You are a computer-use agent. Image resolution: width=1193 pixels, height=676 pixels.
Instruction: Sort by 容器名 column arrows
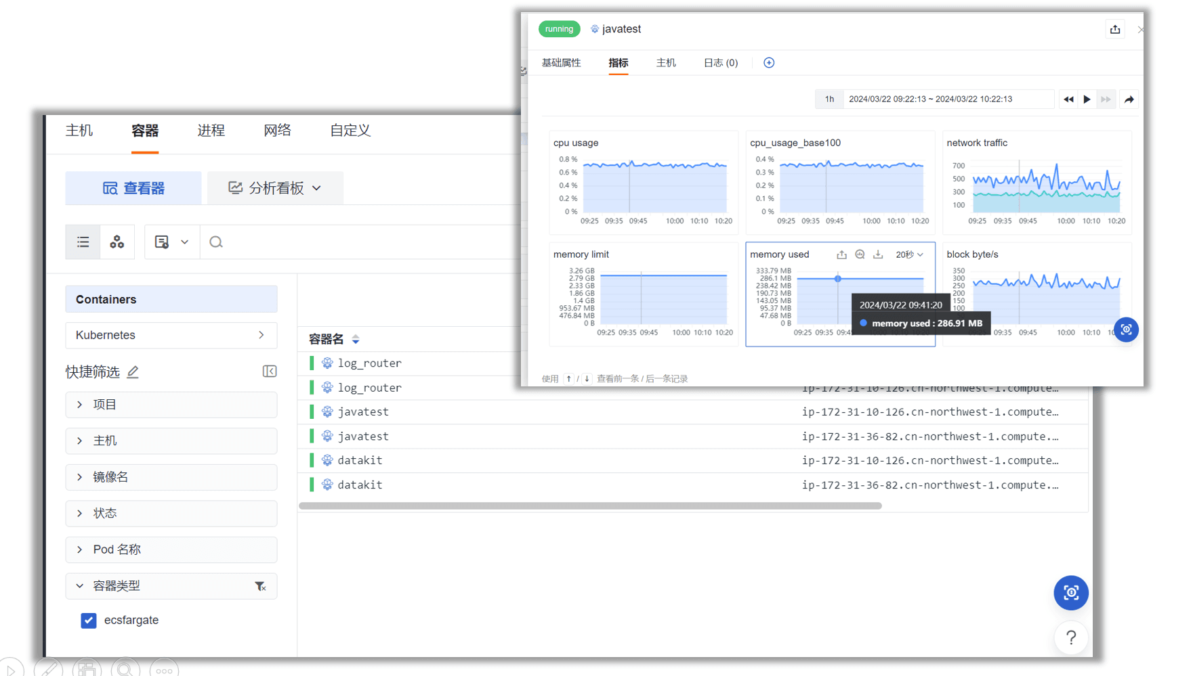pyautogui.click(x=356, y=340)
